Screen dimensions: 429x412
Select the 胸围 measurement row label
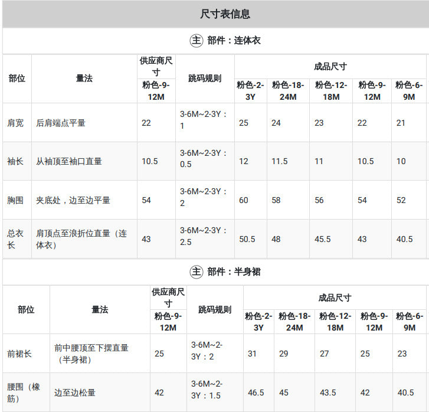pyautogui.click(x=15, y=200)
